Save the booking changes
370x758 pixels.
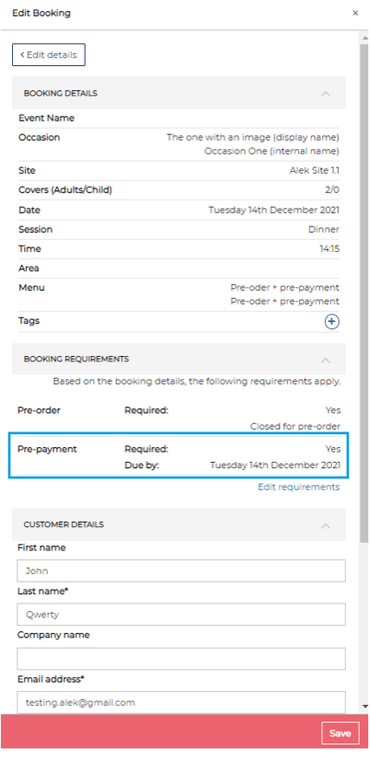pos(340,734)
